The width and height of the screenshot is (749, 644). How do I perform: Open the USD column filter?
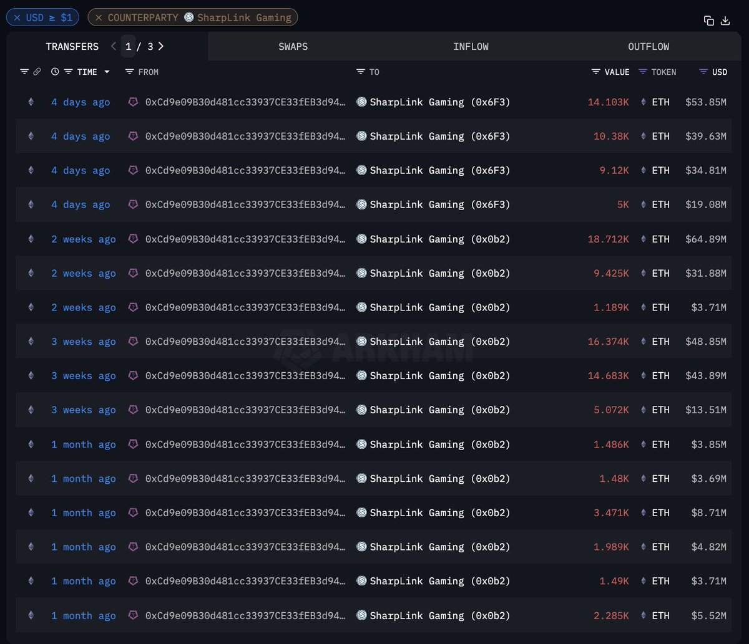704,72
